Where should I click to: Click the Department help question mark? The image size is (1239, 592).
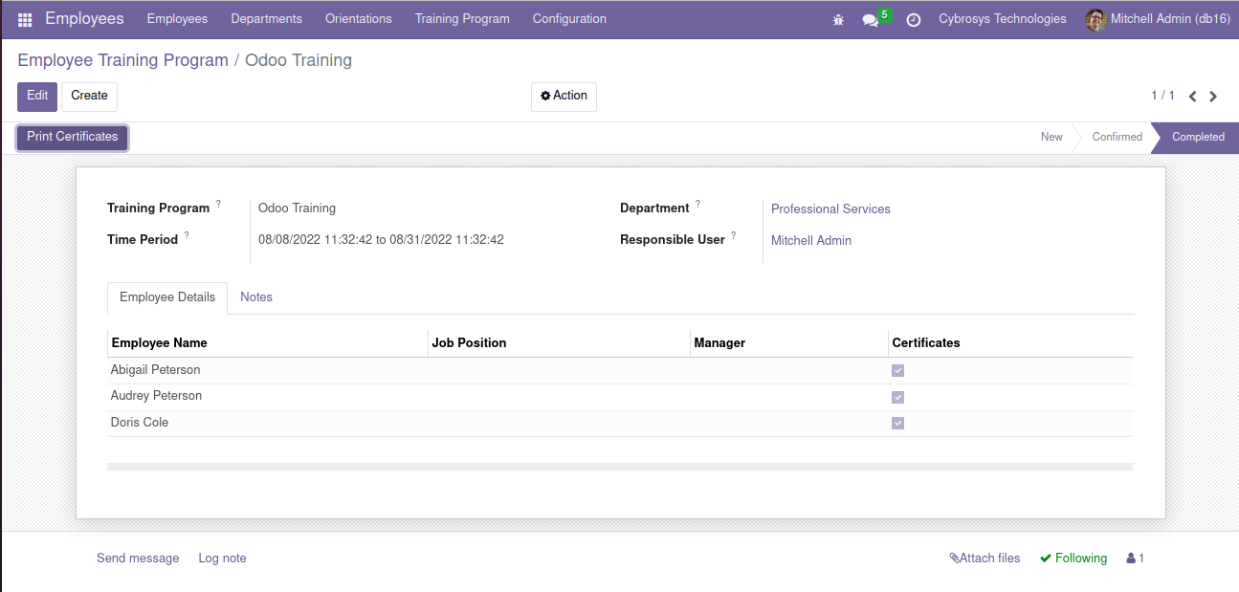tap(697, 204)
